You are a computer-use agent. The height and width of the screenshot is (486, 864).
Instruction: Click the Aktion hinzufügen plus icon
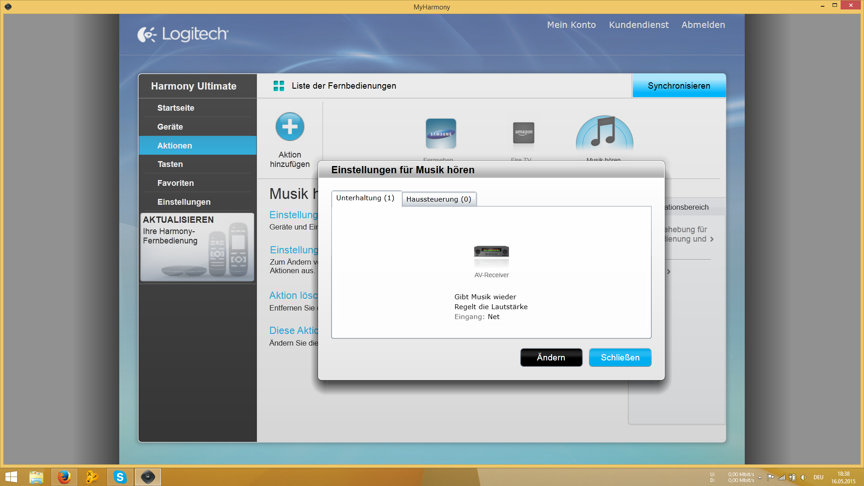point(290,126)
